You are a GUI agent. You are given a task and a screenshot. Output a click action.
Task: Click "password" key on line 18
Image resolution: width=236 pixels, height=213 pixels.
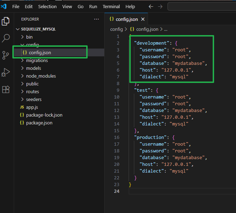[153, 151]
